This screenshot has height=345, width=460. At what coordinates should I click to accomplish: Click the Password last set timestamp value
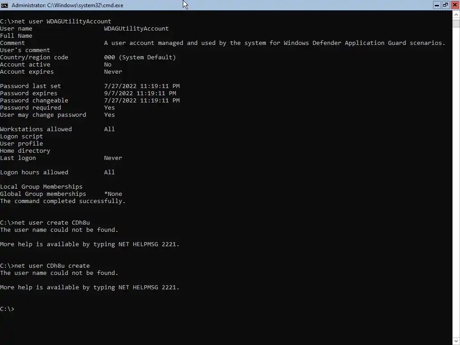click(142, 86)
